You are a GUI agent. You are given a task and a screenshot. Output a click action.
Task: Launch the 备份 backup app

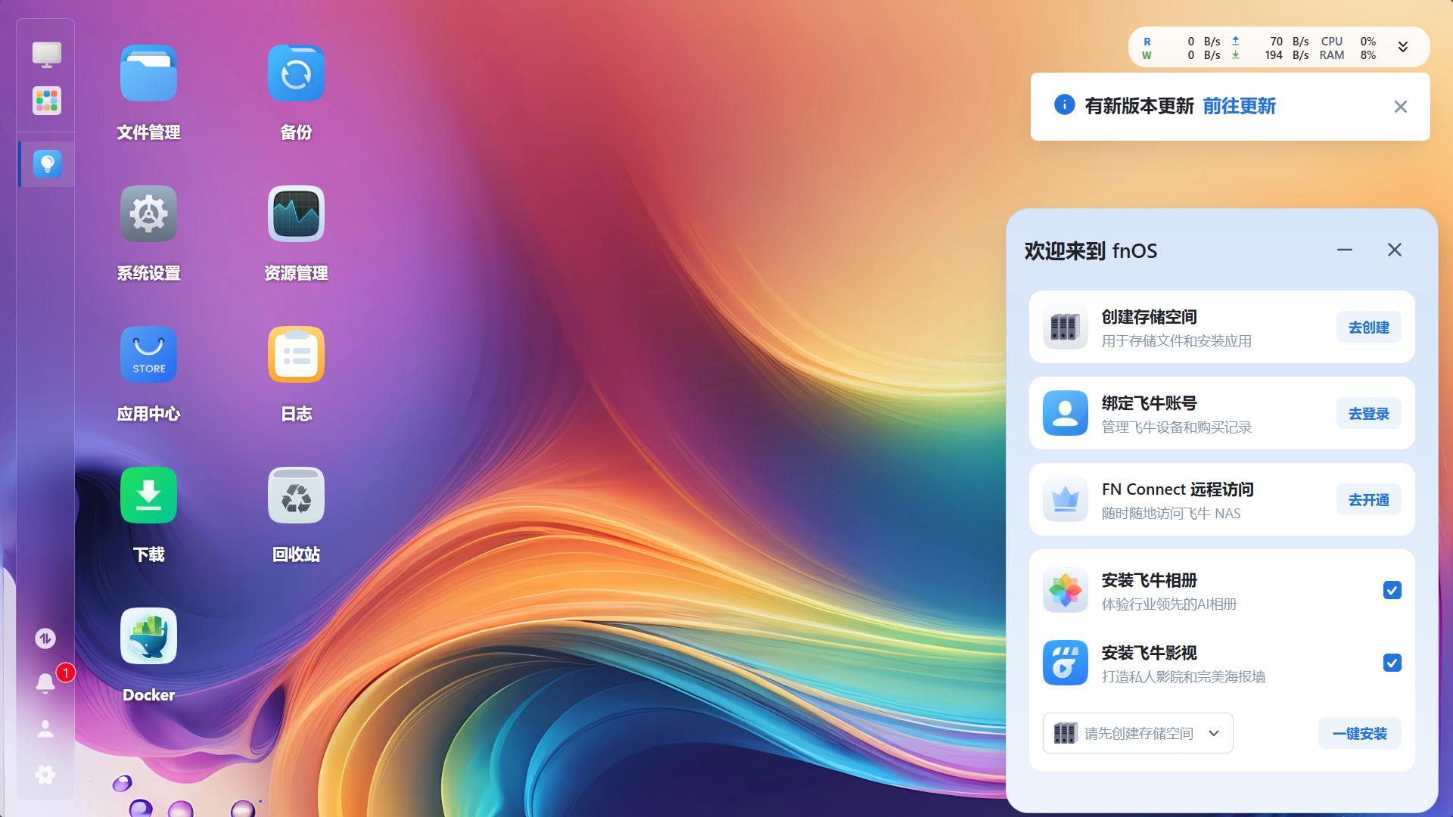(x=296, y=73)
